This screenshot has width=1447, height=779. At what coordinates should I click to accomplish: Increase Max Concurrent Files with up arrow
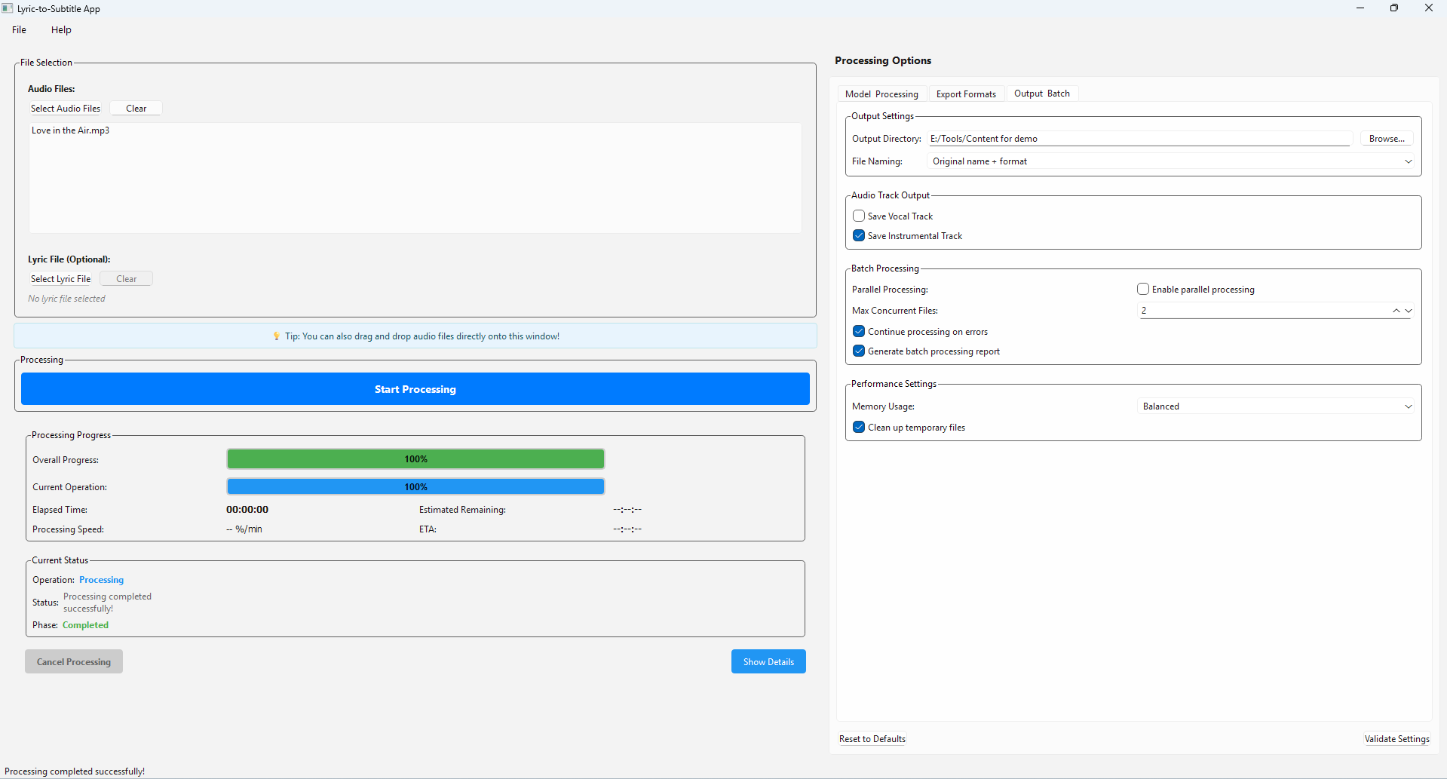(1396, 311)
